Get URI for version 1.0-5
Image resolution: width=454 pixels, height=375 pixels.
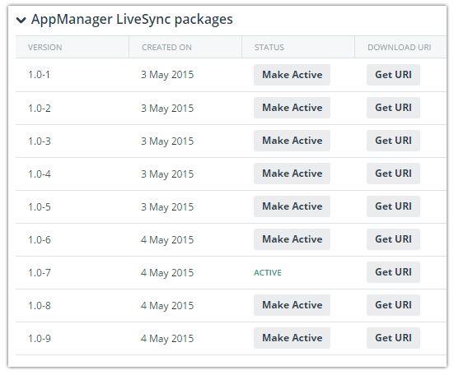(x=393, y=206)
